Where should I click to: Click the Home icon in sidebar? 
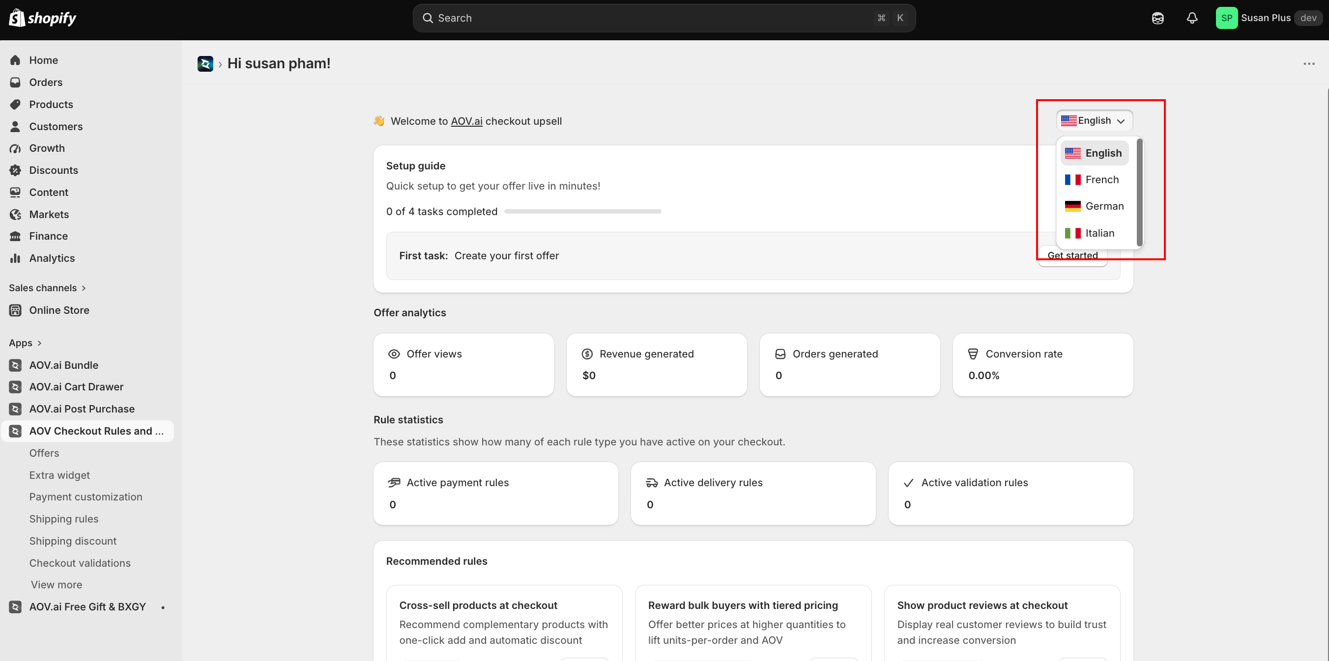tap(15, 60)
